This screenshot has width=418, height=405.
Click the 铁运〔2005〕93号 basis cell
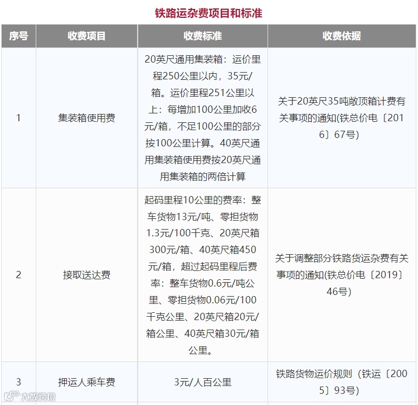point(342,382)
